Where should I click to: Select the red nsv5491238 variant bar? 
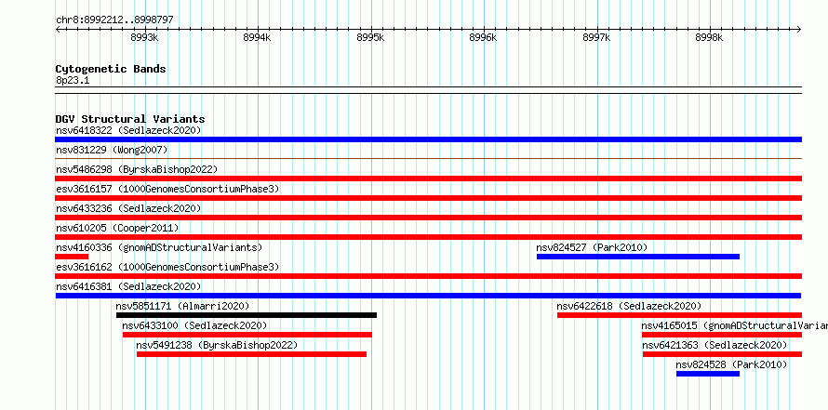click(251, 354)
